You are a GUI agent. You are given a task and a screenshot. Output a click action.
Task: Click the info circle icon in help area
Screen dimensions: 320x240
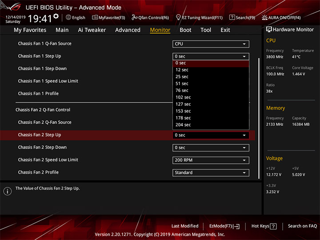8,191
